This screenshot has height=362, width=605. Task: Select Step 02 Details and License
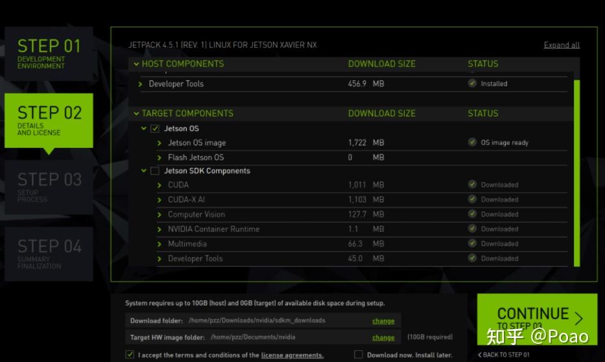tap(49, 121)
